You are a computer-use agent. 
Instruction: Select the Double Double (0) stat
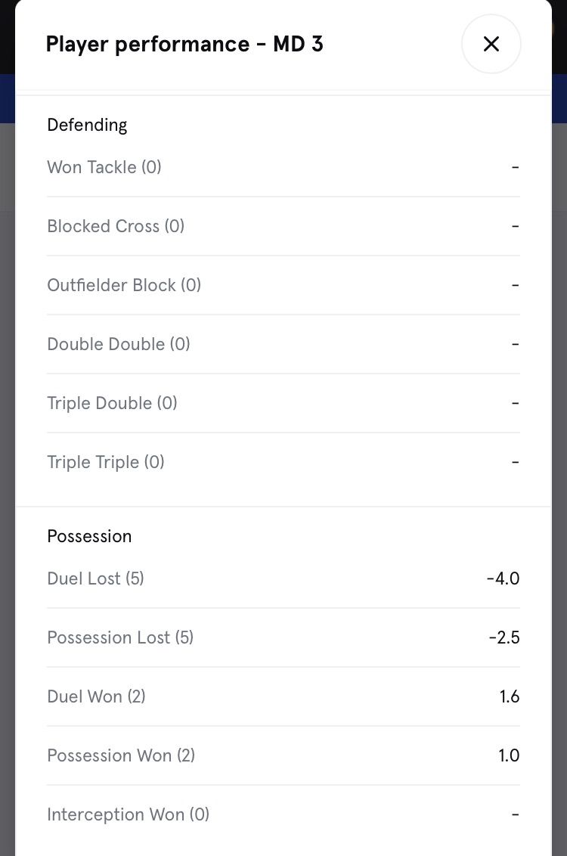[119, 344]
